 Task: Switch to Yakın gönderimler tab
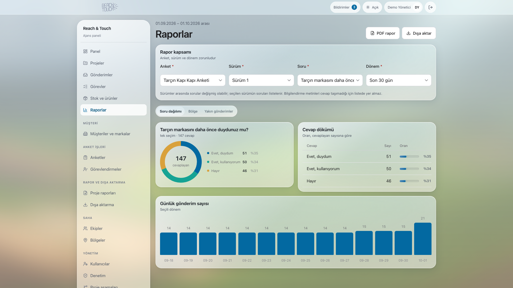click(x=219, y=111)
